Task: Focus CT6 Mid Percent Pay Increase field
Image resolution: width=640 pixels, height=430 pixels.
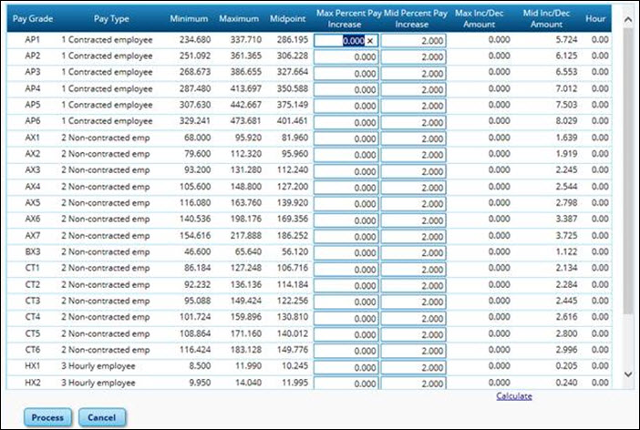Action: pos(414,351)
